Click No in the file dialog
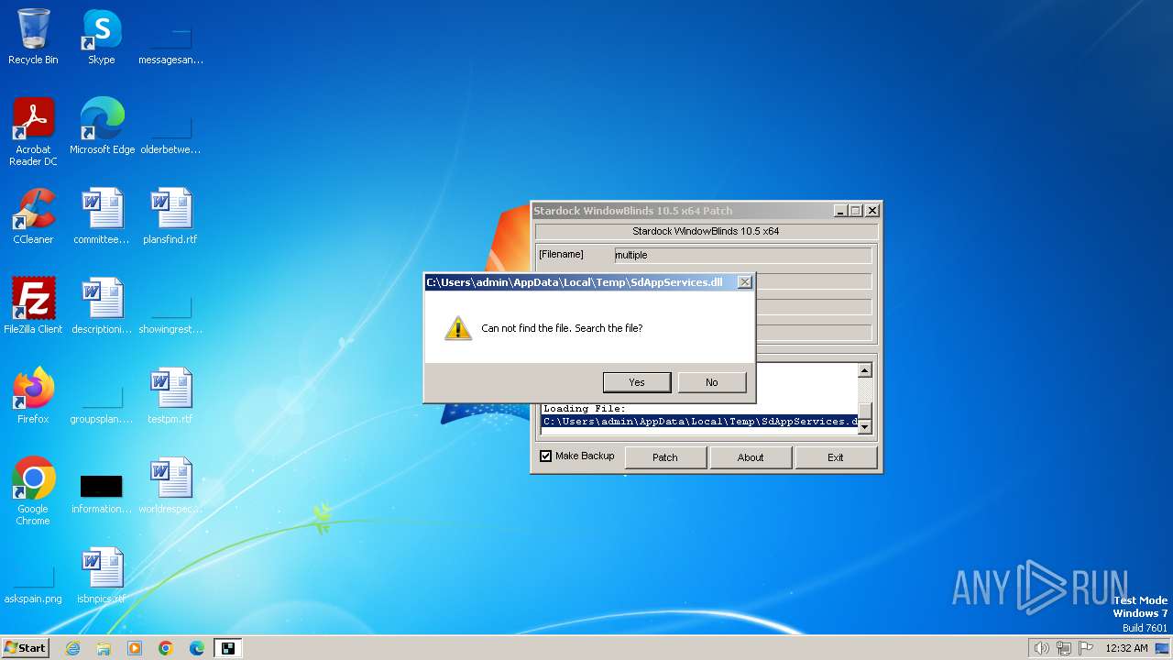Image resolution: width=1173 pixels, height=660 pixels. coord(712,382)
